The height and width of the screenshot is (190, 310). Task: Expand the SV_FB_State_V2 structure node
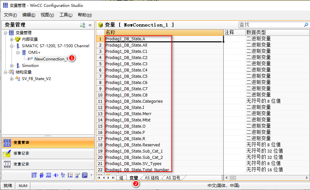coord(12,79)
